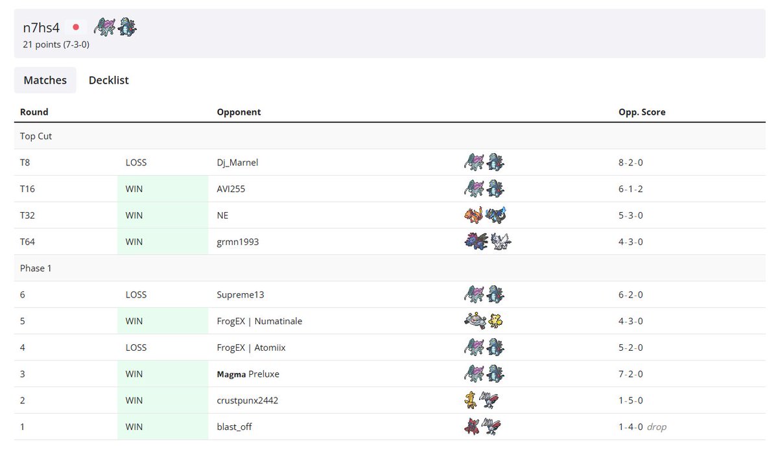The image size is (778, 450).
Task: Click the yellow deck icon in crustpunx2442 row
Action: (x=471, y=401)
